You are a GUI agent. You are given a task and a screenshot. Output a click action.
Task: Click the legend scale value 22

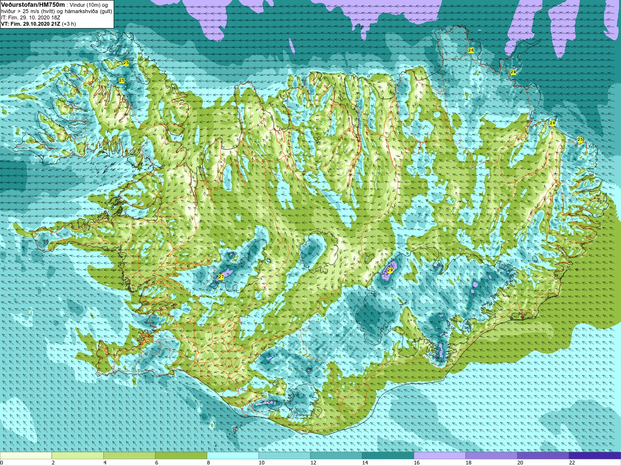click(x=572, y=463)
